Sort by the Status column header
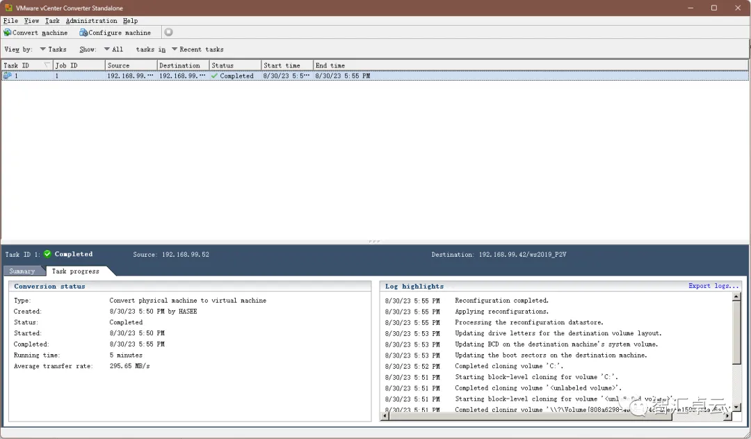Image resolution: width=751 pixels, height=439 pixels. click(236, 65)
